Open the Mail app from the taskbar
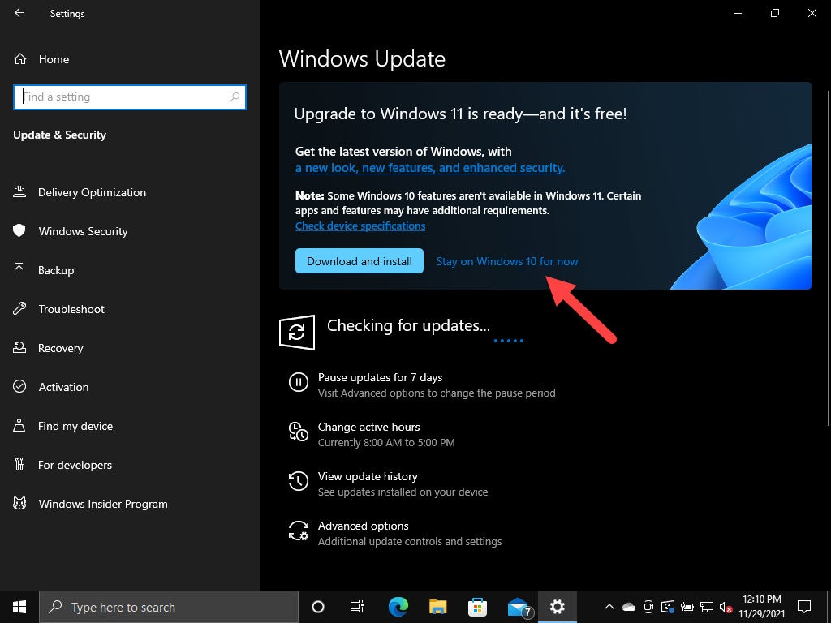The height and width of the screenshot is (623, 831). point(517,607)
